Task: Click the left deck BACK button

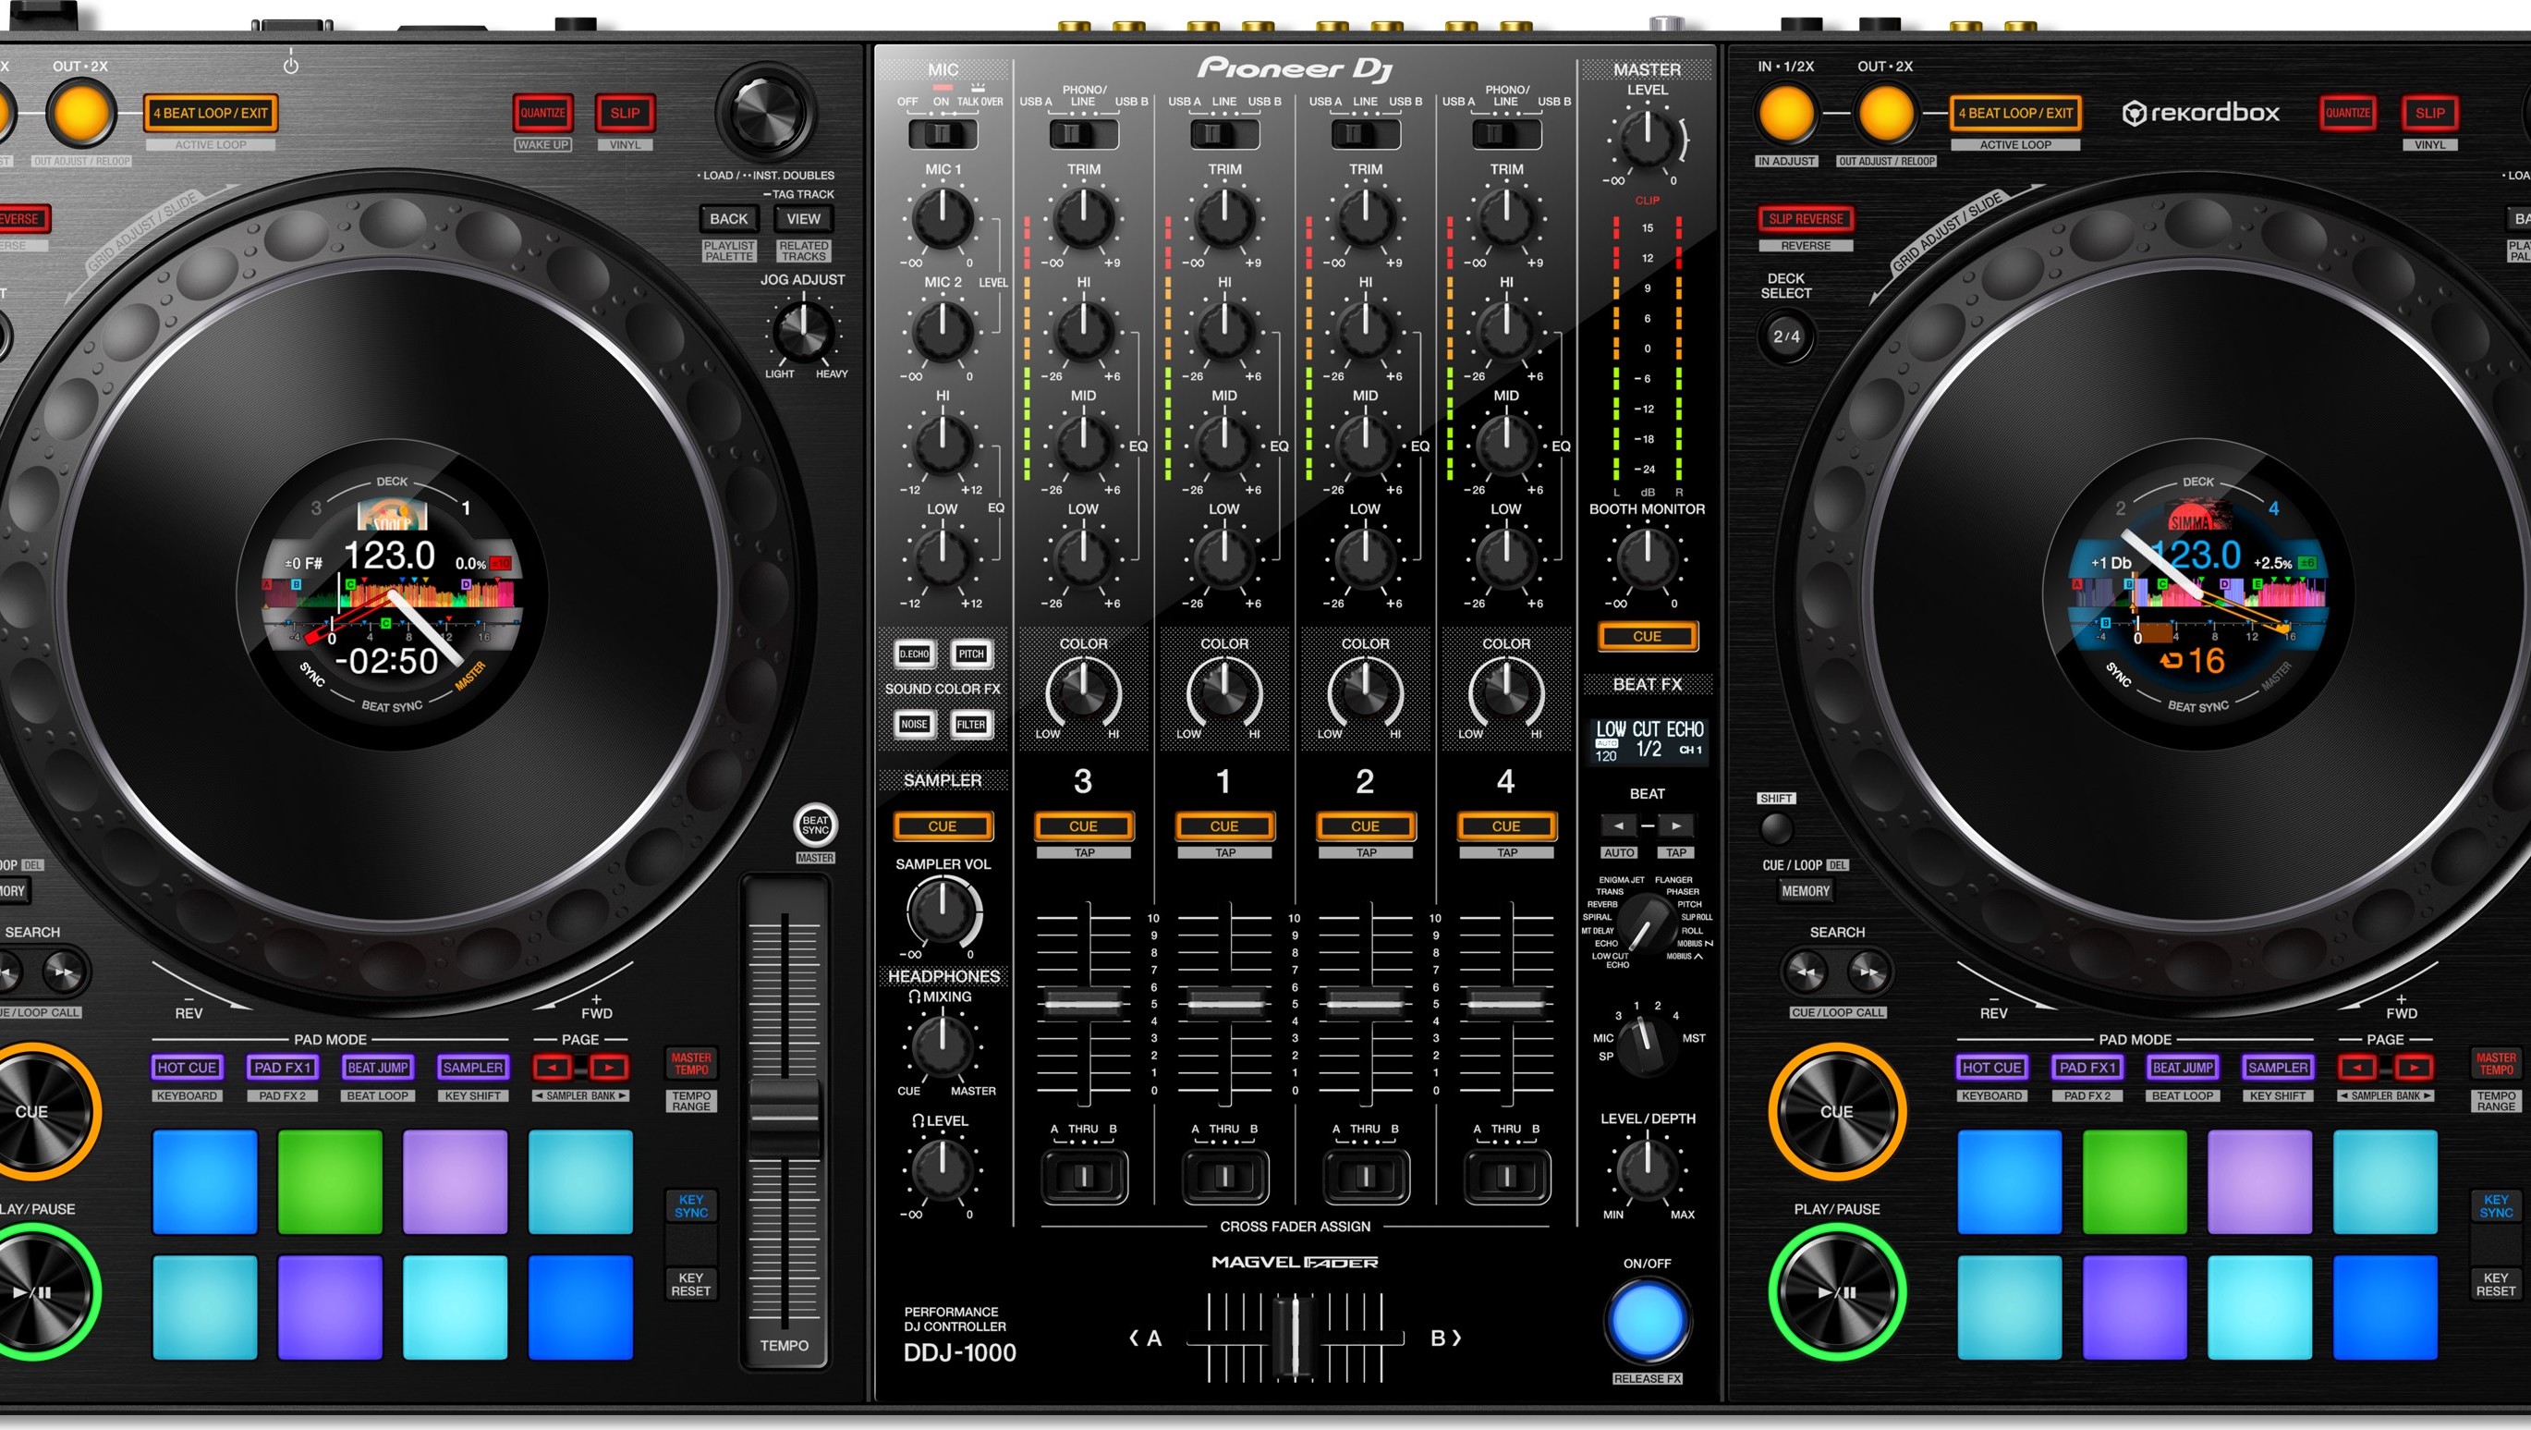Action: (x=728, y=219)
